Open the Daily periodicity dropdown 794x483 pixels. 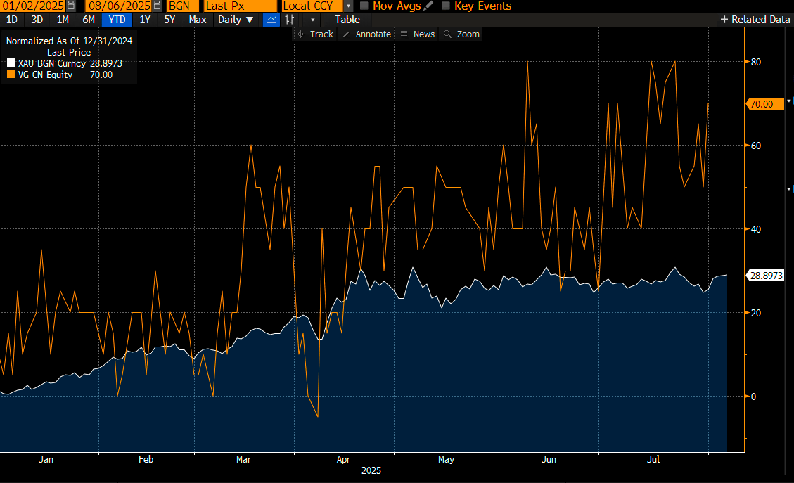click(235, 20)
